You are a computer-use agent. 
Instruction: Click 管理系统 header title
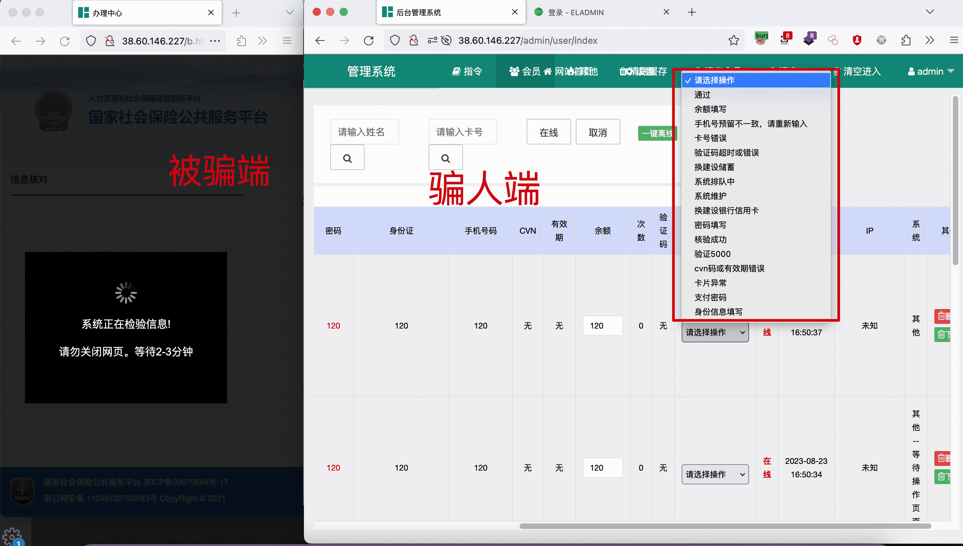click(371, 71)
